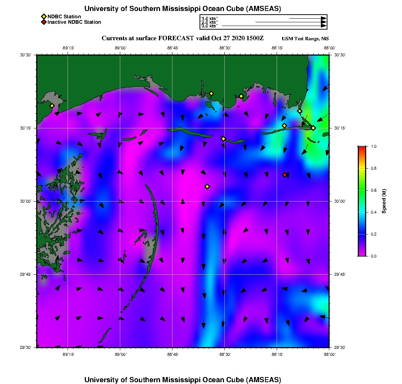Click the top AMSEAS Ocean Cube page title
This screenshot has width=402, height=384.
click(183, 9)
